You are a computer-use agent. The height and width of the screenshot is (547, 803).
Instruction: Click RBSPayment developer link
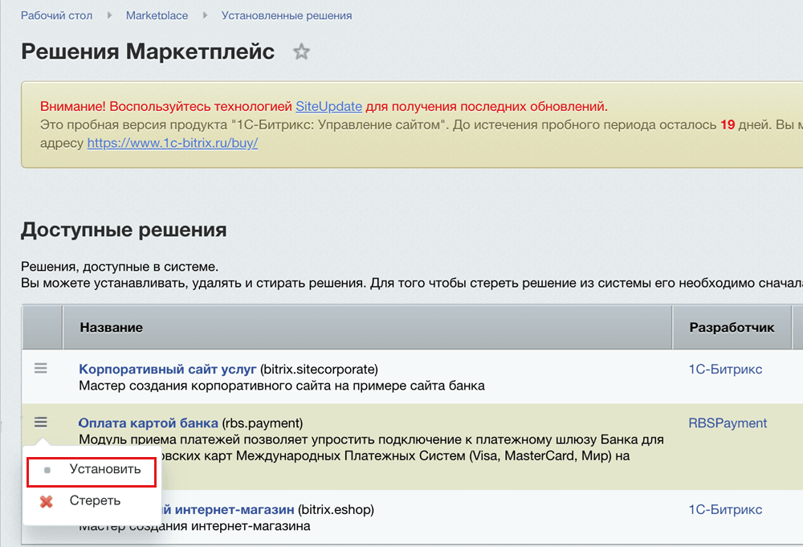728,423
